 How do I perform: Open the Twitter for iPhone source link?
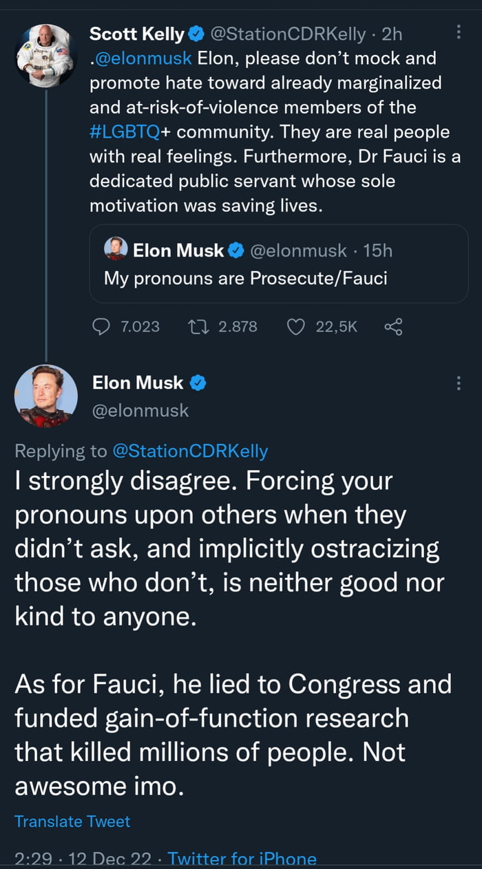click(x=242, y=859)
